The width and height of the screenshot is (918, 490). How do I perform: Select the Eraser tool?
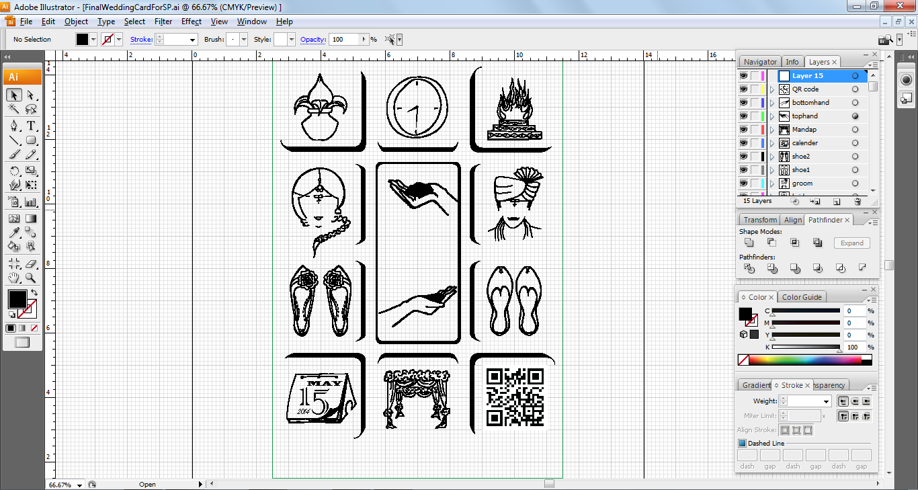pos(31,263)
